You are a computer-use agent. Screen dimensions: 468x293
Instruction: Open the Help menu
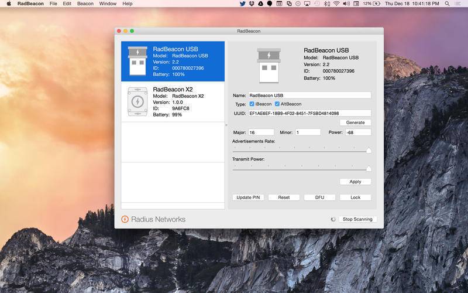point(127,4)
